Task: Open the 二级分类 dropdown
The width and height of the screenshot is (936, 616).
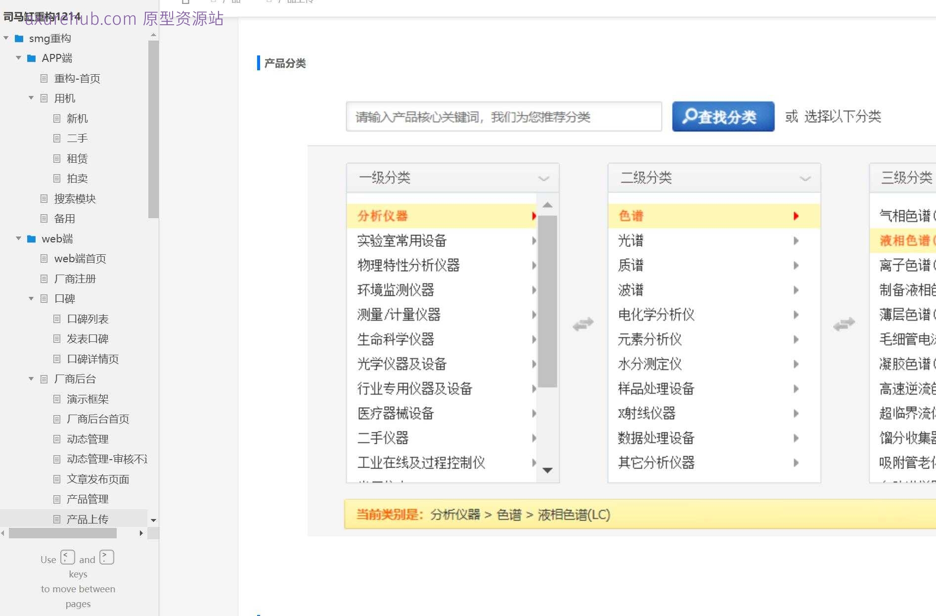Action: tap(804, 178)
